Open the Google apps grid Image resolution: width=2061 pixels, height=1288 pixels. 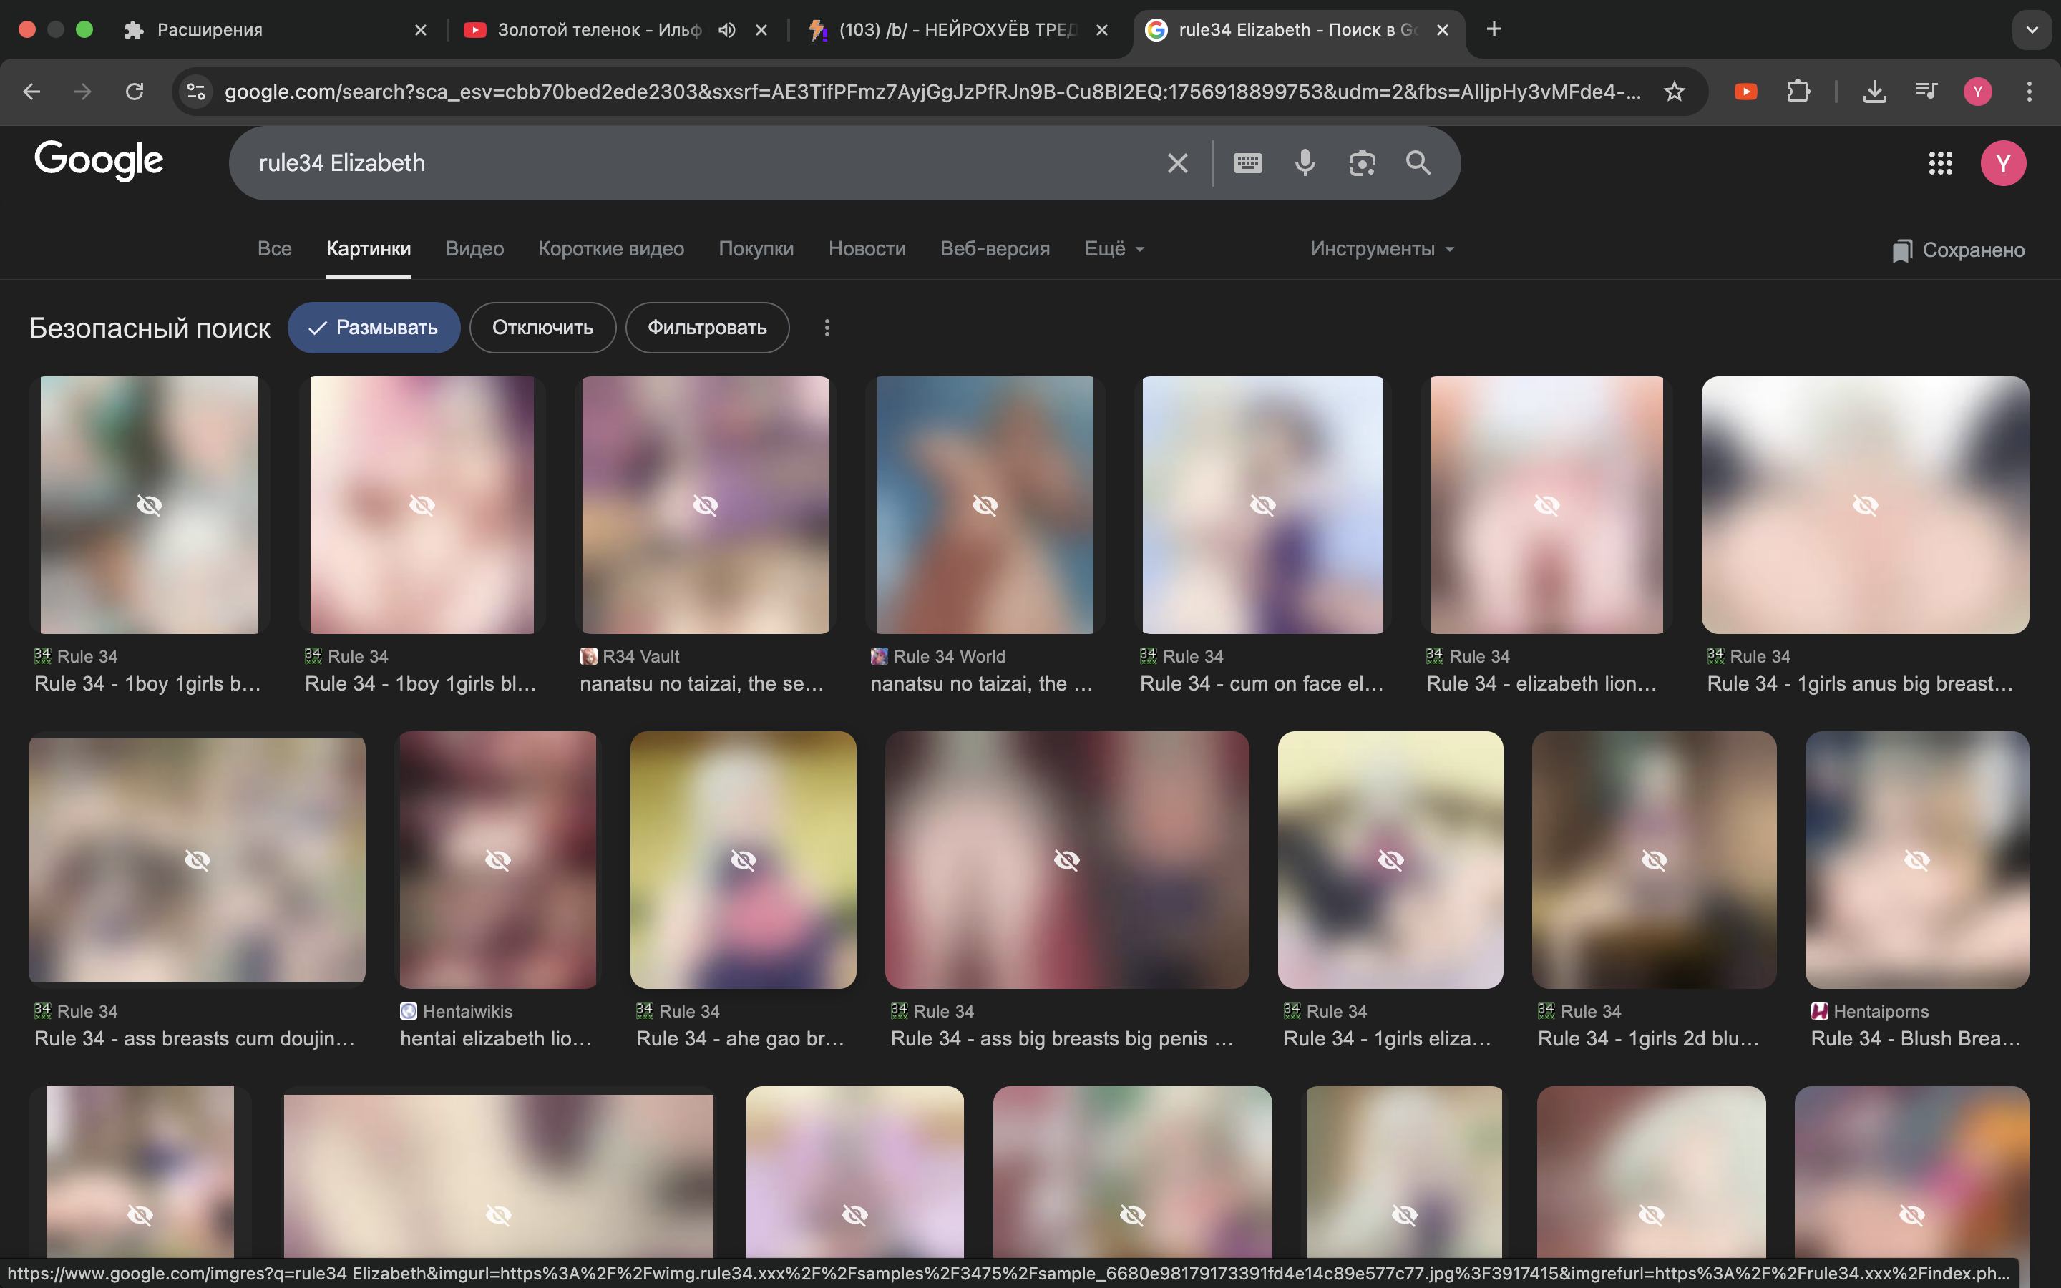pyautogui.click(x=1940, y=162)
